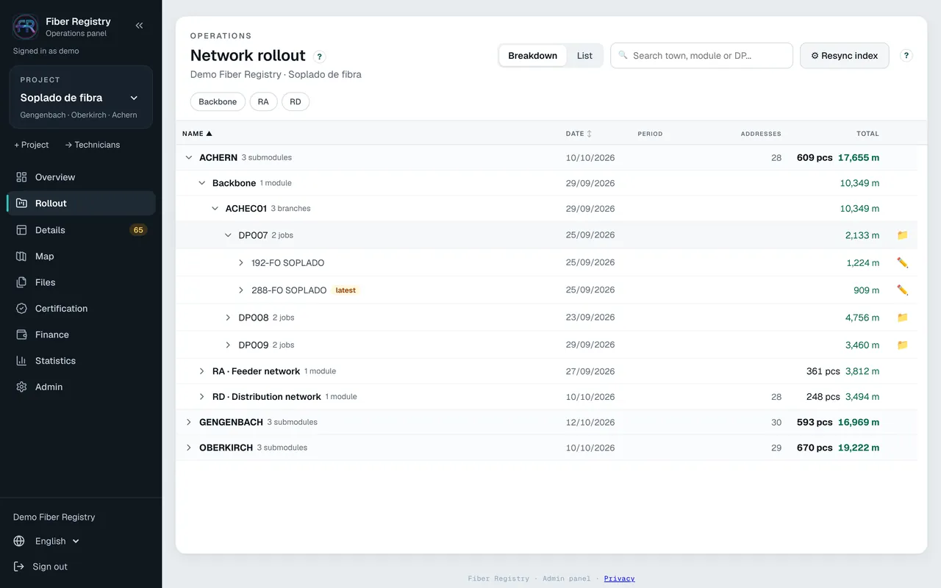Click the search town, module or DP field

701,56
